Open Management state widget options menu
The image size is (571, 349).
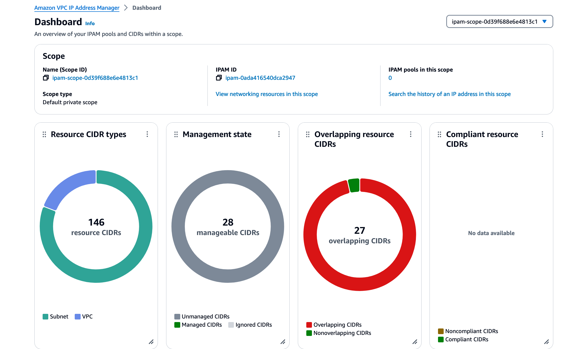(279, 134)
